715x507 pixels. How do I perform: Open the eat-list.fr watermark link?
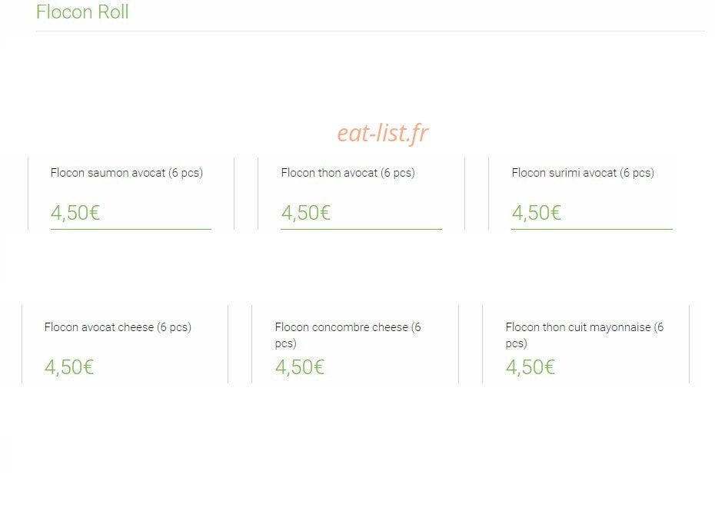tap(383, 133)
